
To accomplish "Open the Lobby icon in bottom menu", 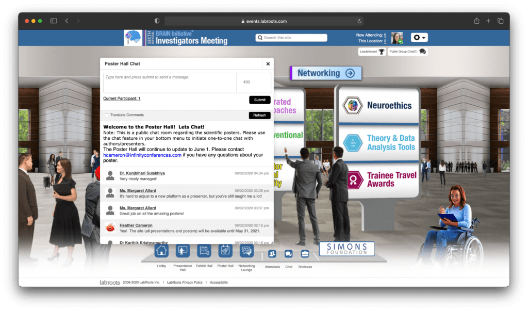I will 161,251.
